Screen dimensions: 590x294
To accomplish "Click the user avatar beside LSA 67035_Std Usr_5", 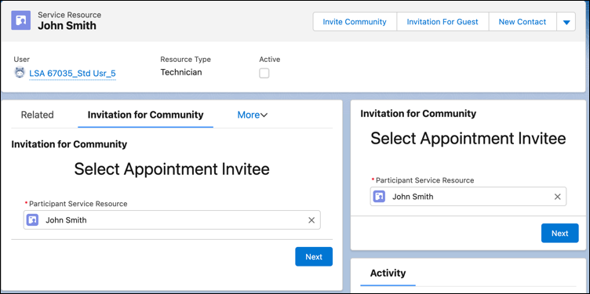I will pos(20,73).
